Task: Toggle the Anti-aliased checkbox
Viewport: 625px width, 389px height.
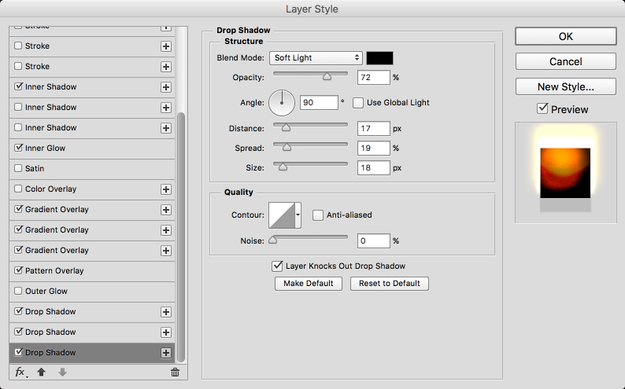Action: [318, 215]
